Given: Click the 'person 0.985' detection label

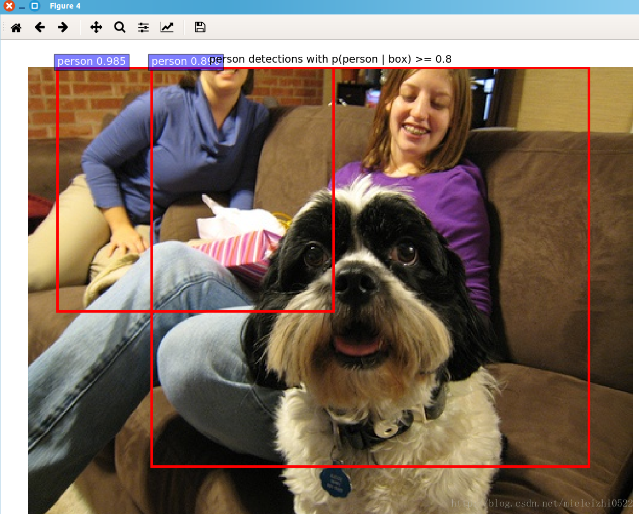Looking at the screenshot, I should (x=92, y=62).
